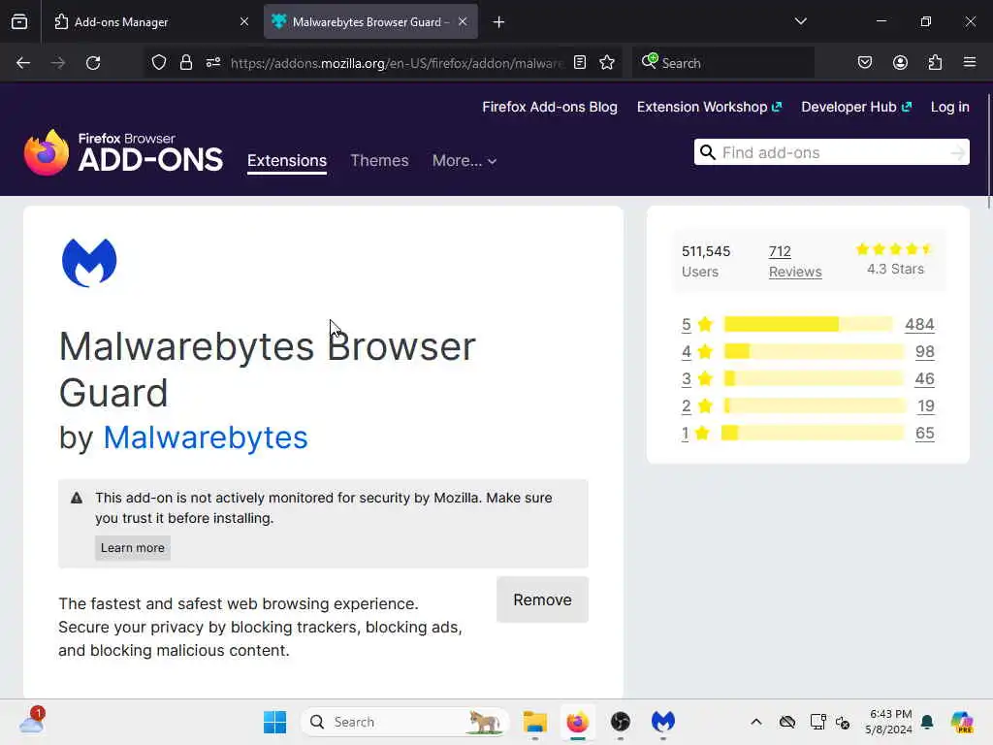Open 19 two-star reviews count

click(926, 406)
